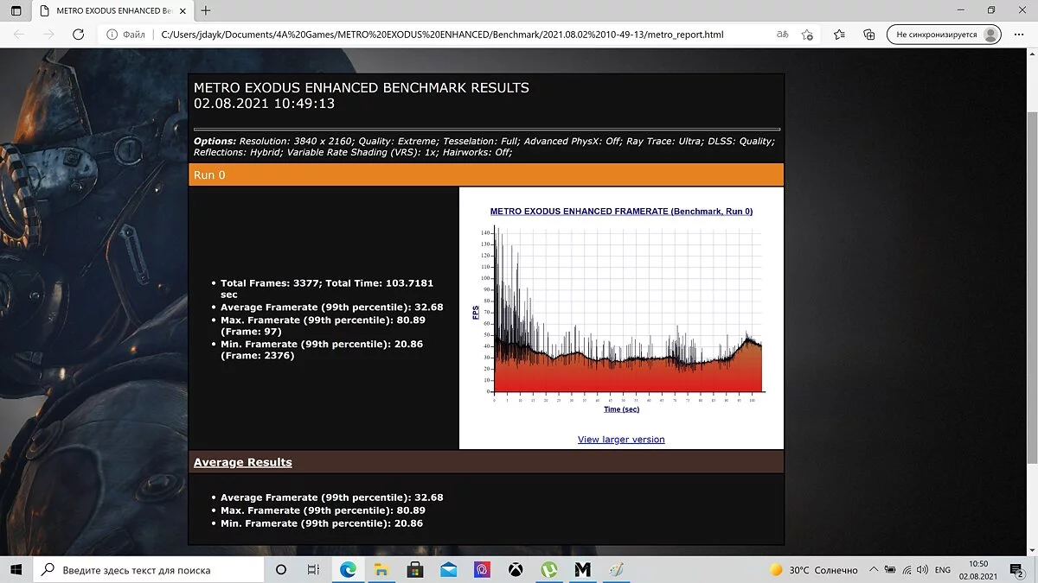Open Task View on the taskbar
This screenshot has height=583, width=1038.
(x=313, y=570)
